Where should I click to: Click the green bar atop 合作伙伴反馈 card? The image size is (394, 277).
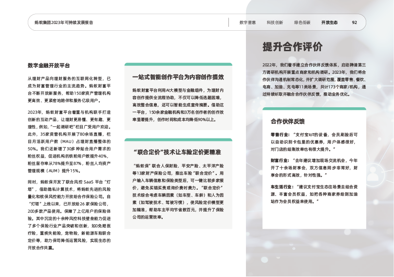click(314, 109)
